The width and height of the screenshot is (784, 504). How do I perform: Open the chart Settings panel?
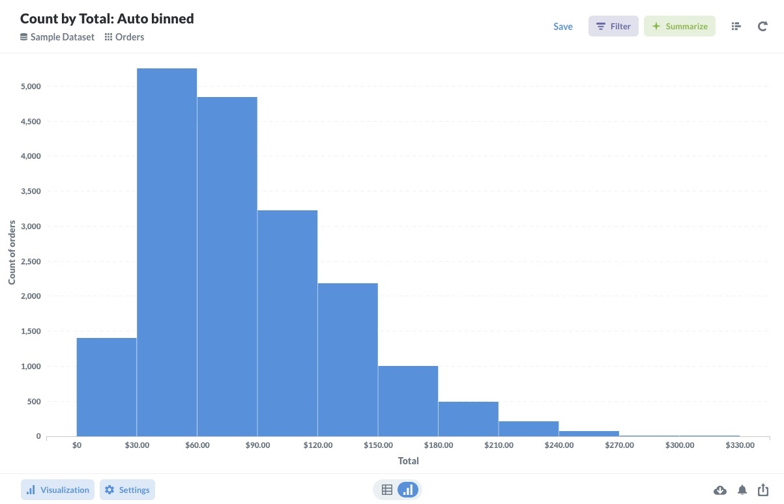click(127, 490)
